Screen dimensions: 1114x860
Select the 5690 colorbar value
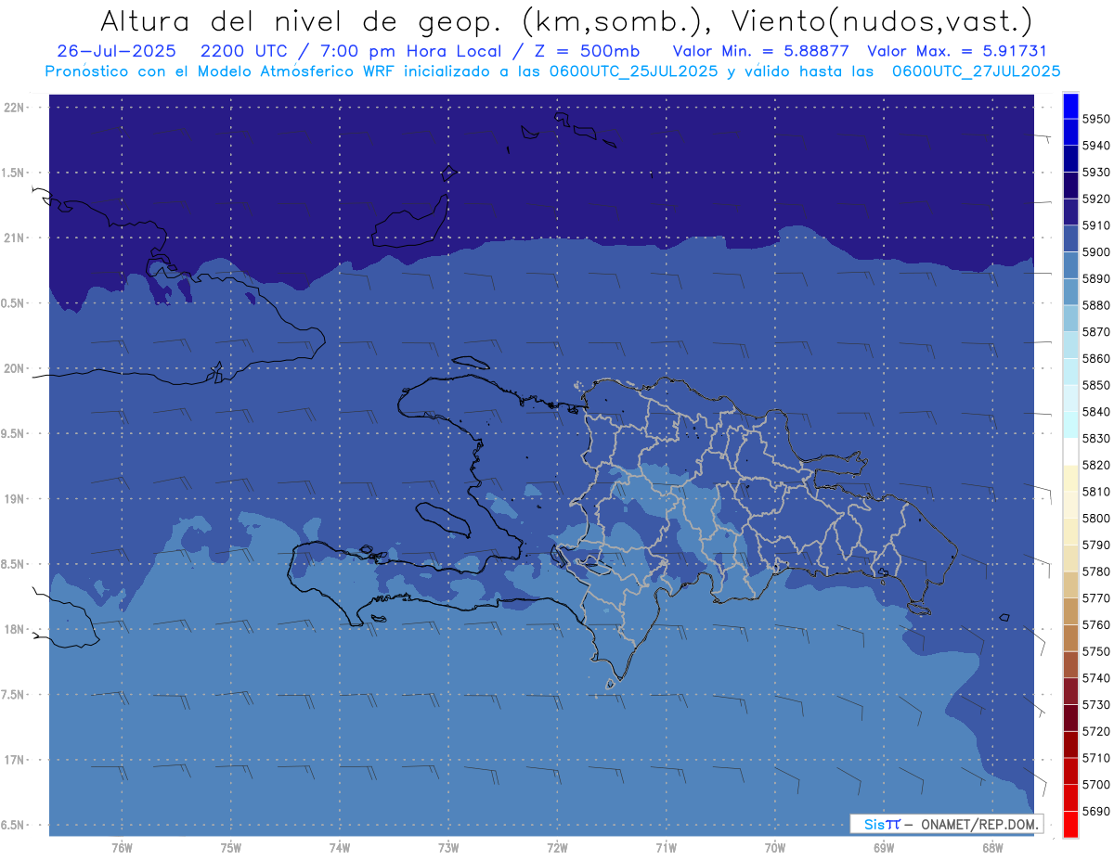[x=1096, y=811]
